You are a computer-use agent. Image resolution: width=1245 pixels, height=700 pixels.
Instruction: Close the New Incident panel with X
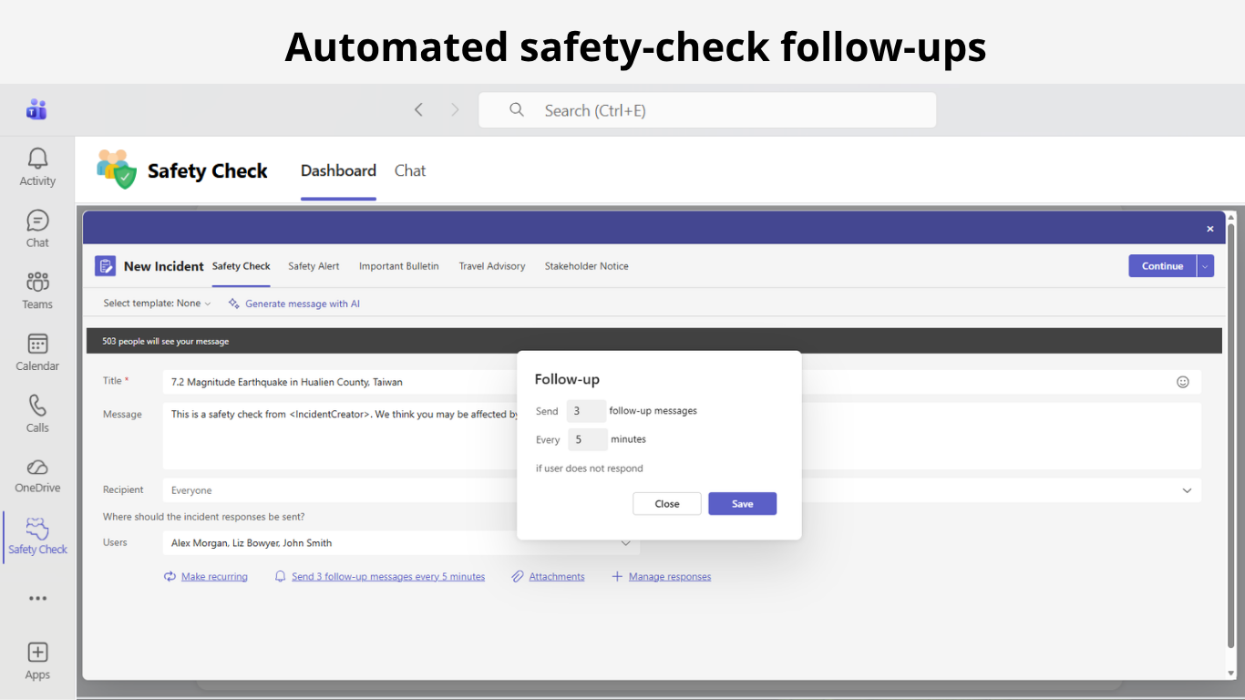pos(1210,229)
